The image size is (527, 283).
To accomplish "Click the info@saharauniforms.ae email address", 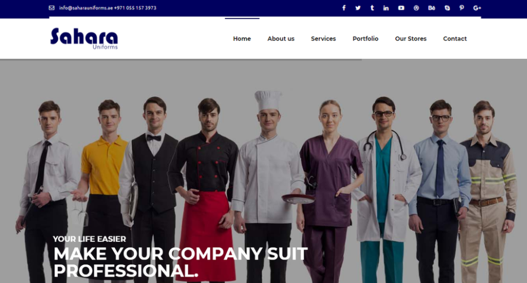I will click(x=86, y=8).
